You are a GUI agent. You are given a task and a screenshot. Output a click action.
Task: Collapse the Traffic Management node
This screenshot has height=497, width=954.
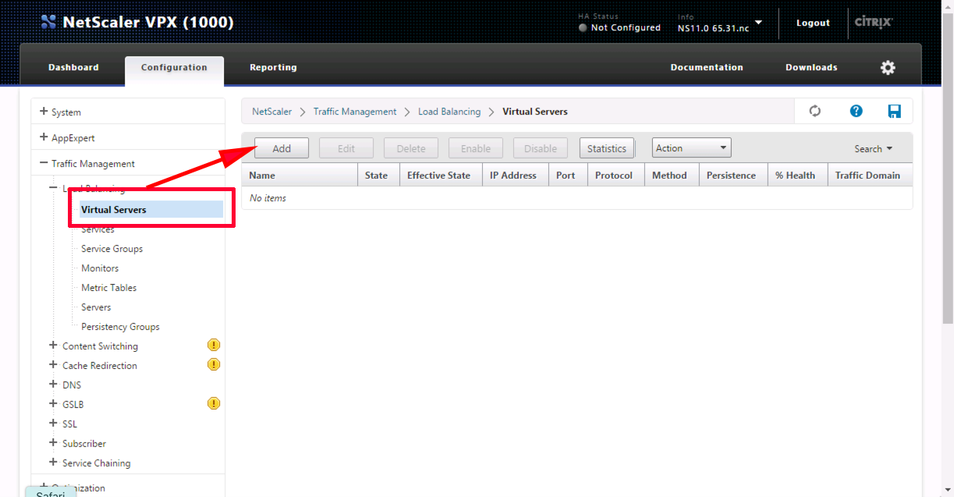44,163
